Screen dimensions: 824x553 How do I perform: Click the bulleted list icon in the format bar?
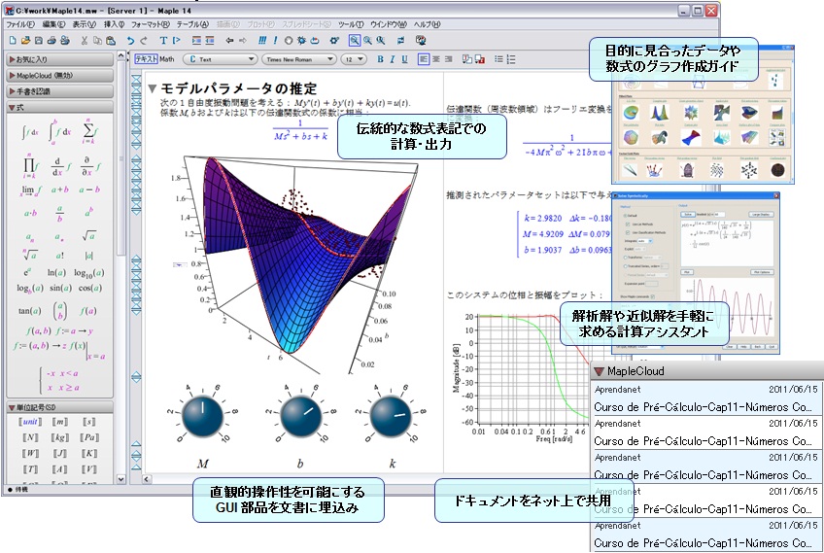498,59
